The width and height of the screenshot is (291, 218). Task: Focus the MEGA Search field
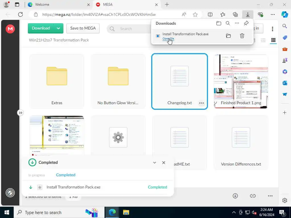(x=129, y=29)
